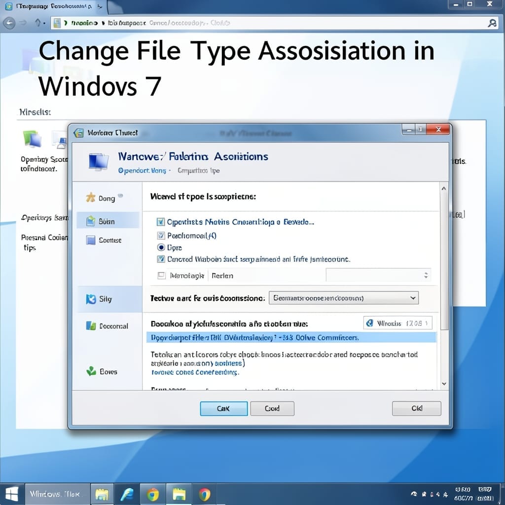Select the Dpre radio button
This screenshot has width=505, height=505.
coord(161,248)
